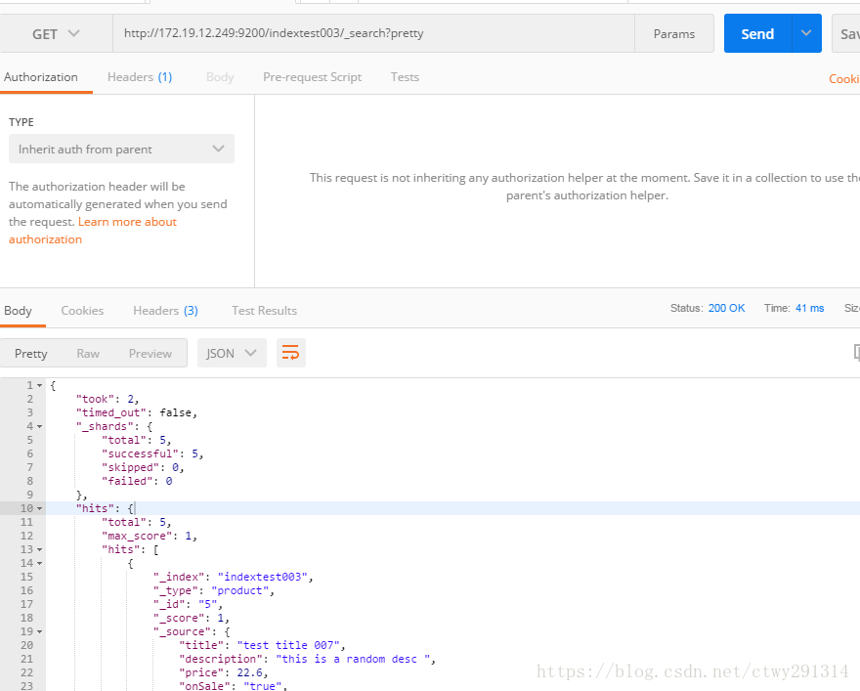Screen dimensions: 860x691
Task: Open the request Tests tab
Action: coord(405,77)
